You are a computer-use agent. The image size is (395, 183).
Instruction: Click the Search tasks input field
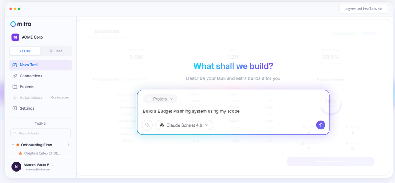pyautogui.click(x=41, y=133)
